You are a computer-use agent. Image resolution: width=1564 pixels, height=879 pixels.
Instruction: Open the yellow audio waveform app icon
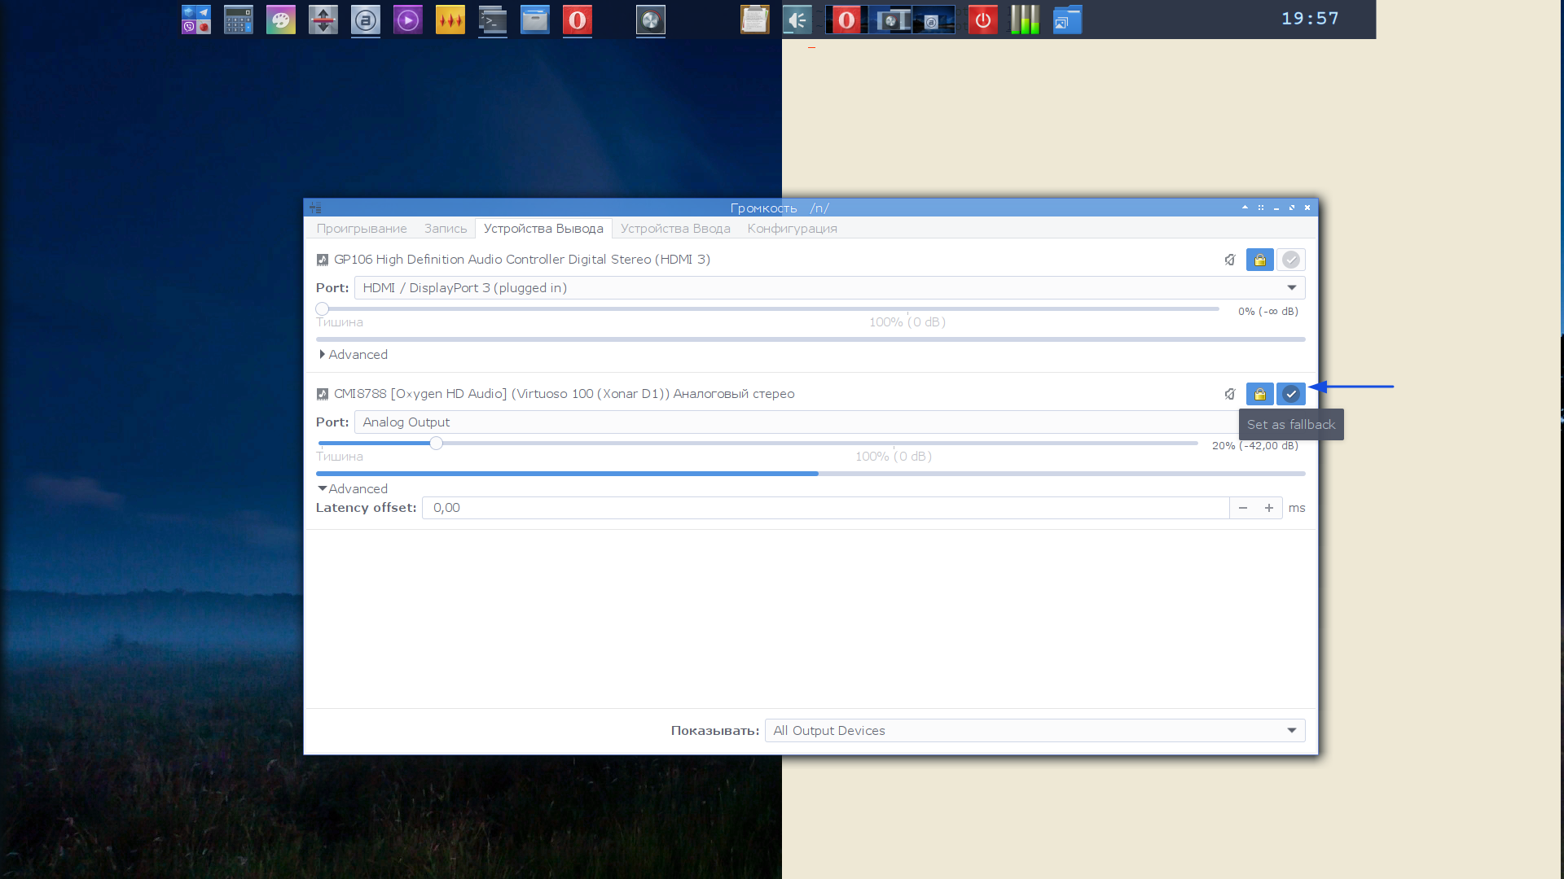450,20
